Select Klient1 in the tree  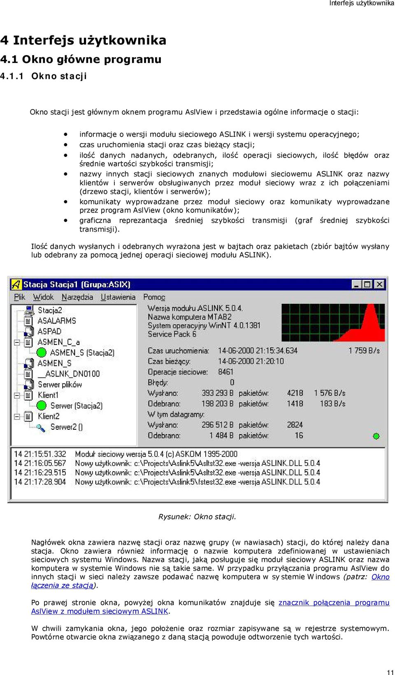coord(48,395)
